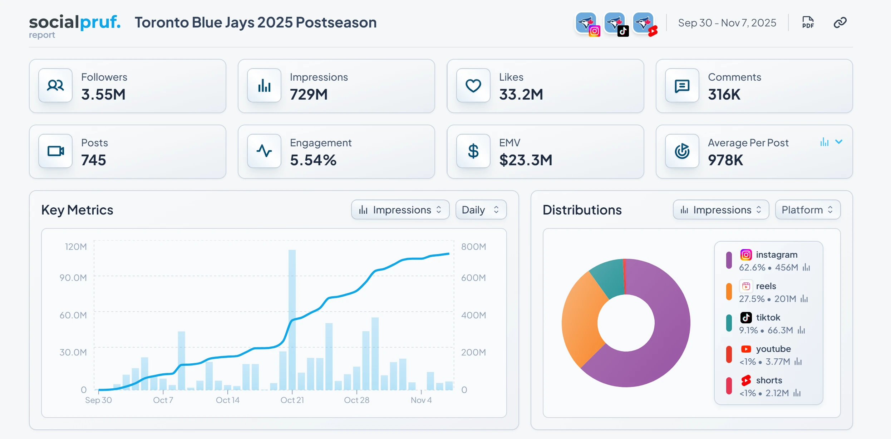Click the small bar icon in Average Per Post

pos(824,142)
